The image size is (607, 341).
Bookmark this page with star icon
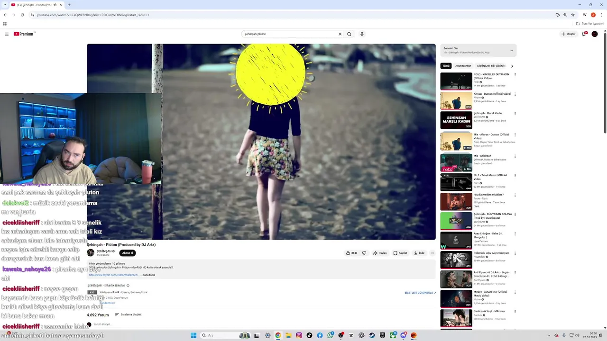coord(573,15)
